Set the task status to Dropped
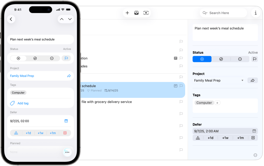This screenshot has width=264, height=166. coord(240,59)
